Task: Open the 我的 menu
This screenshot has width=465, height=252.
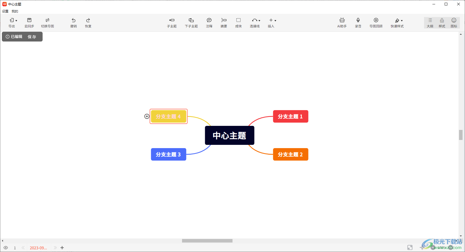Action: point(15,11)
